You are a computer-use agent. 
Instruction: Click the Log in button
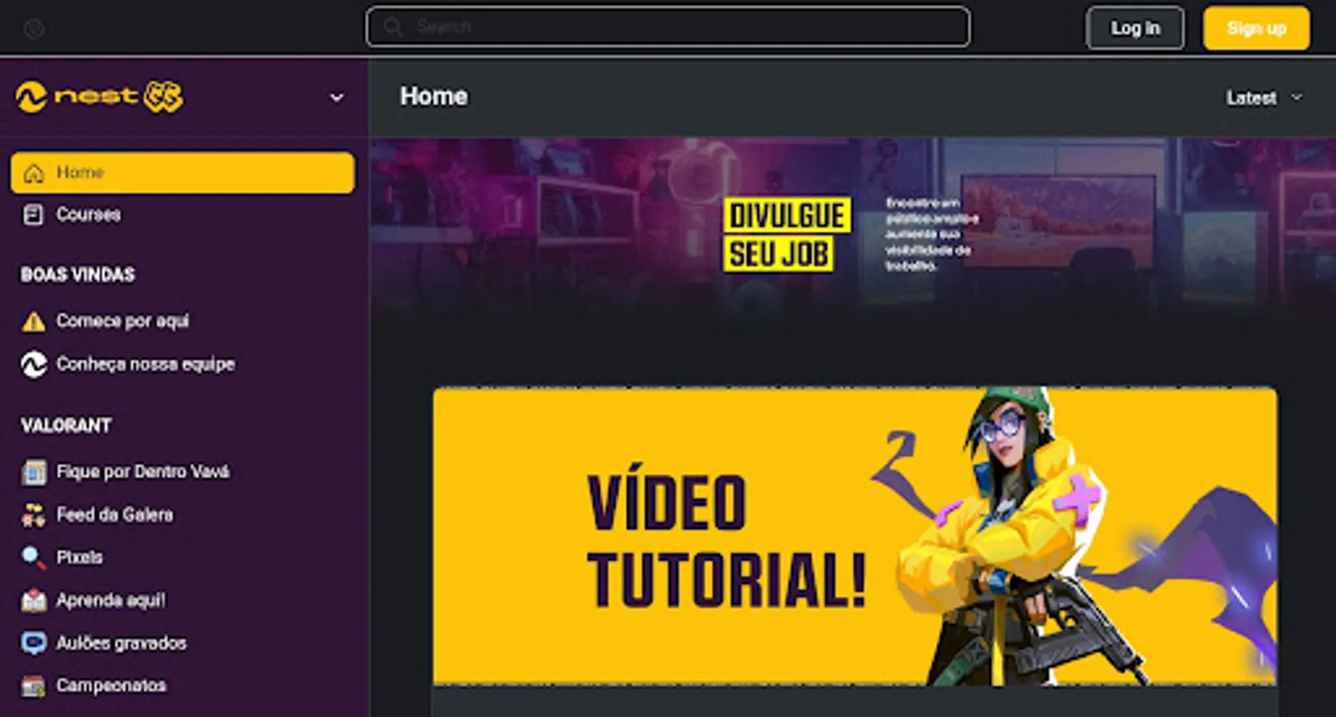click(1135, 29)
